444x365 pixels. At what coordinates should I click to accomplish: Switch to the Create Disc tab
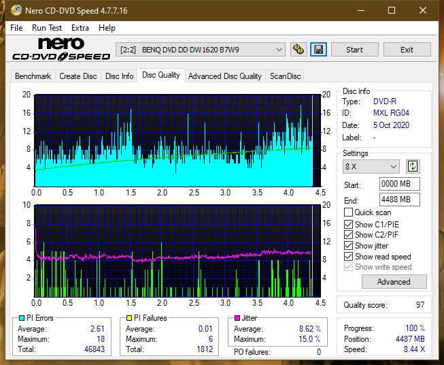pyautogui.click(x=78, y=76)
